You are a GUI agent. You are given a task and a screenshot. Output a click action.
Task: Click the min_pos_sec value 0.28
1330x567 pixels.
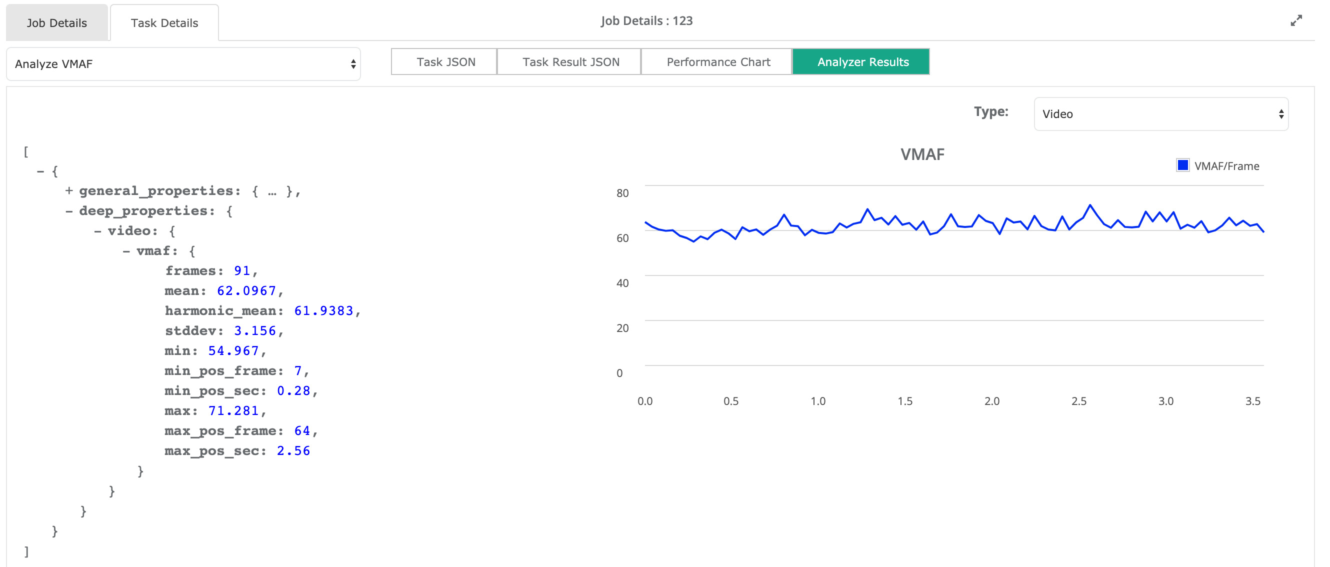(x=294, y=391)
